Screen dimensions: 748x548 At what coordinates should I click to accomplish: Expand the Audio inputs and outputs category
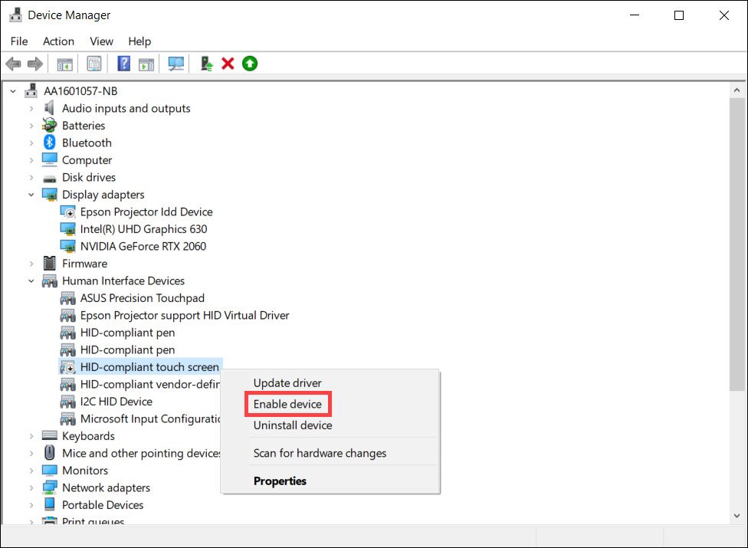click(31, 108)
